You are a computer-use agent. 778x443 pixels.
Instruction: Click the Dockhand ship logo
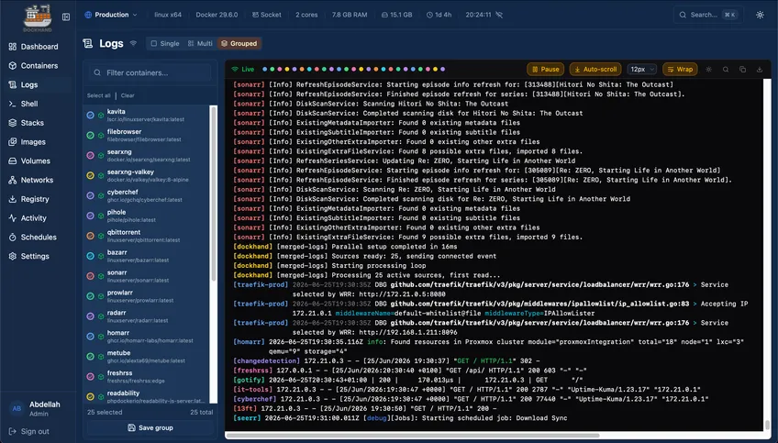click(38, 17)
